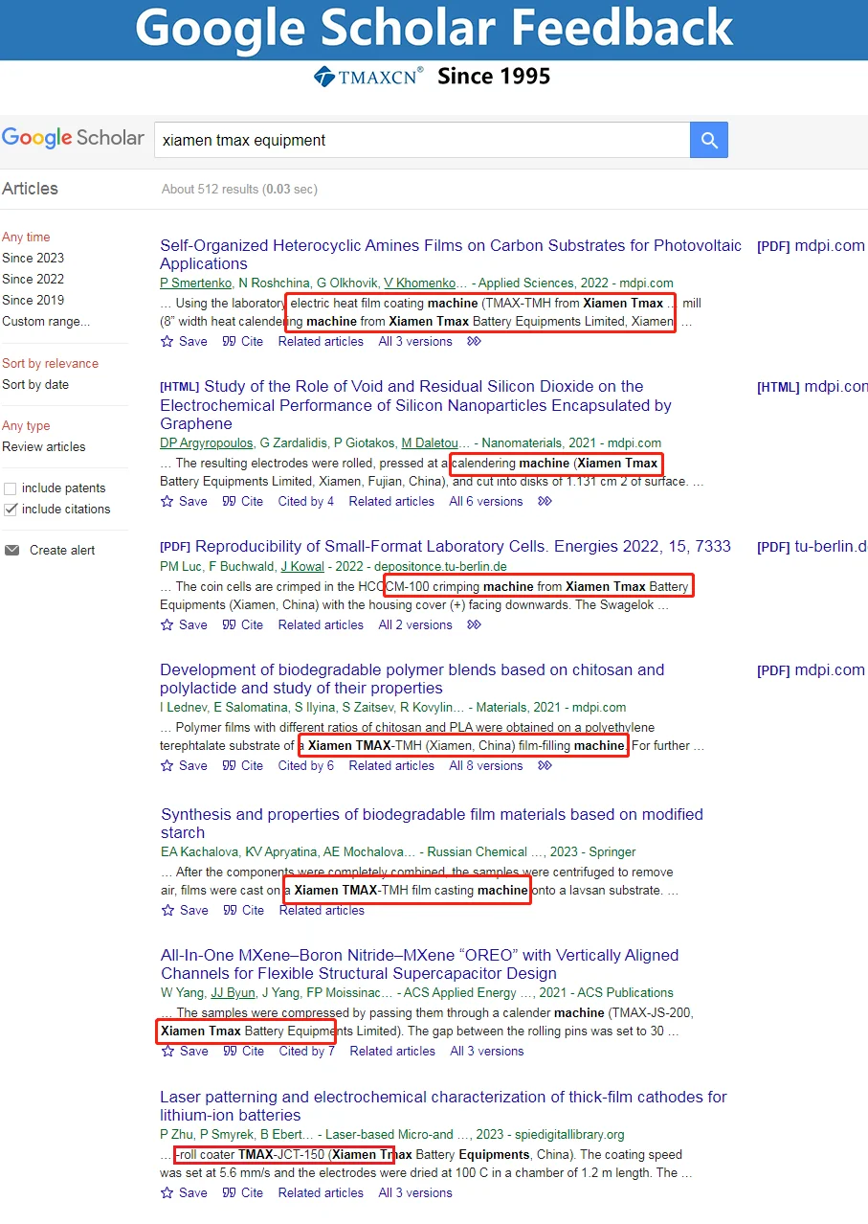Show Review articles only
Screen dimensions: 868x1224
click(43, 446)
